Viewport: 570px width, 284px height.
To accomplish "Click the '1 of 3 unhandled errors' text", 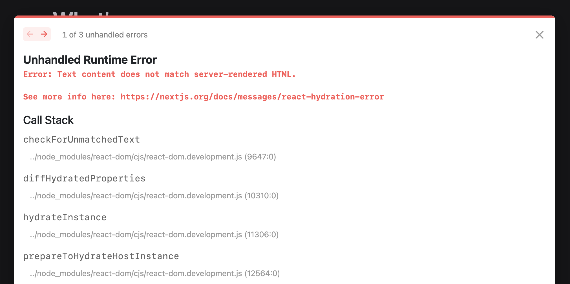I will [x=105, y=35].
